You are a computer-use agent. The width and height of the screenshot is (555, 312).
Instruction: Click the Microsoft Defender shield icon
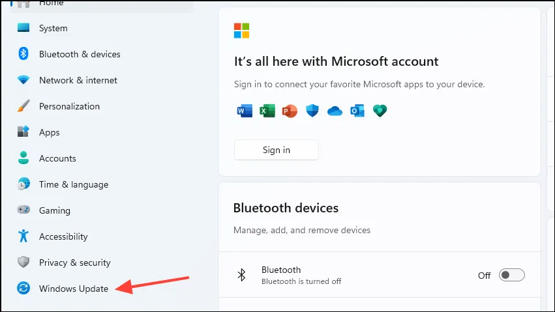tap(312, 111)
